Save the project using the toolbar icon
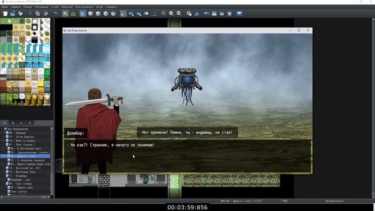The height and width of the screenshot is (211, 375). [21, 13]
